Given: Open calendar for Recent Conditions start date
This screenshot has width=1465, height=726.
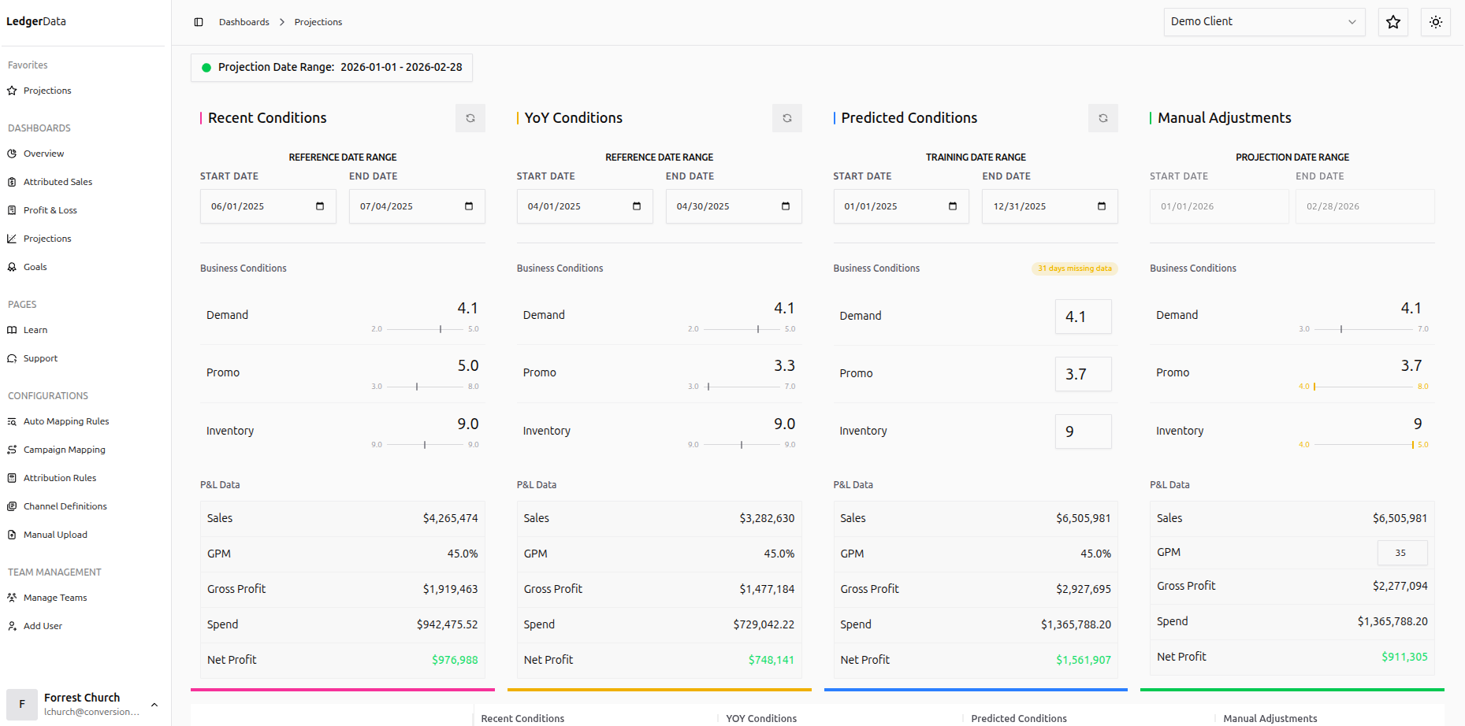Looking at the screenshot, I should pyautogui.click(x=320, y=206).
